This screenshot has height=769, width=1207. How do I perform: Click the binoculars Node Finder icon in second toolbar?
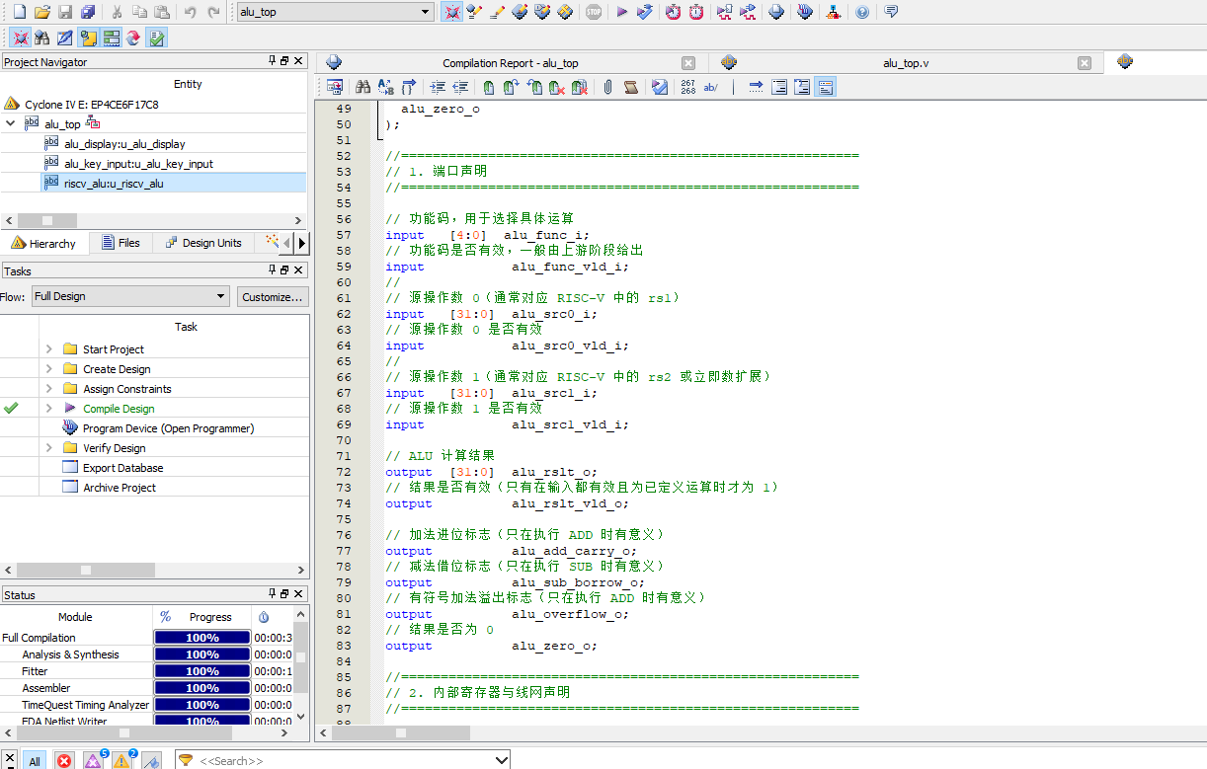[x=42, y=38]
